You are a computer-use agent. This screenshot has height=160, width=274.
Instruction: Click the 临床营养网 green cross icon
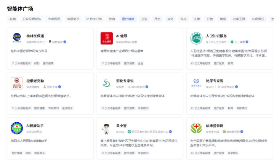tap(196, 128)
